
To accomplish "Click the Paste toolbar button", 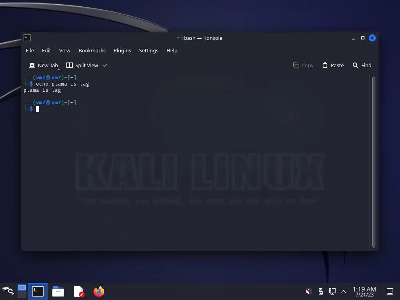I will pos(333,65).
